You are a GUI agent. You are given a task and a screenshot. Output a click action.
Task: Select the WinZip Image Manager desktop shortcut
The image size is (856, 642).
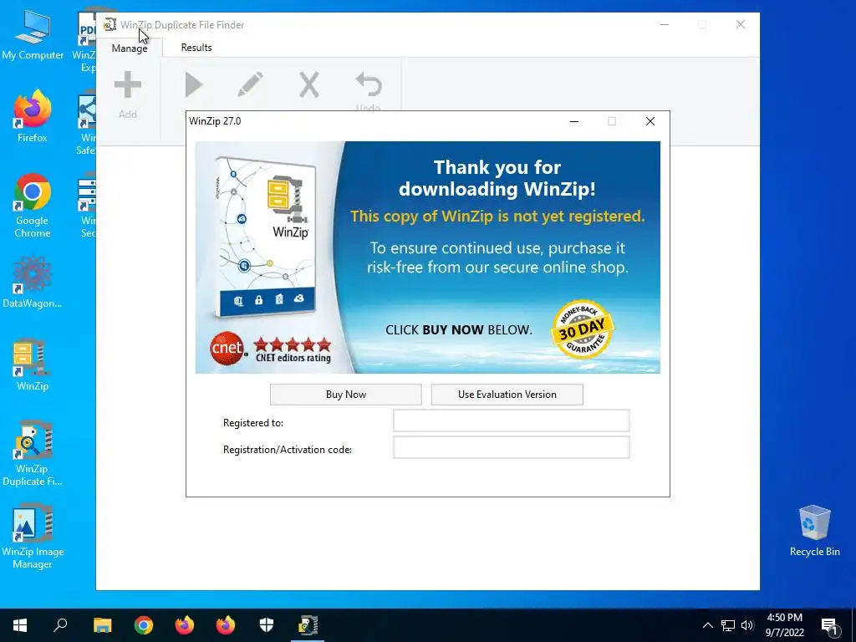pos(33,536)
